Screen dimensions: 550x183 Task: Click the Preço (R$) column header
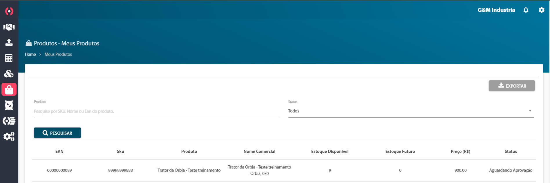(460, 151)
